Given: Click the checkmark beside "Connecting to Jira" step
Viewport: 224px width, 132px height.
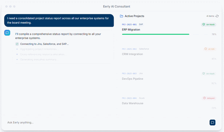Looking at the screenshot, I should click(17, 44).
